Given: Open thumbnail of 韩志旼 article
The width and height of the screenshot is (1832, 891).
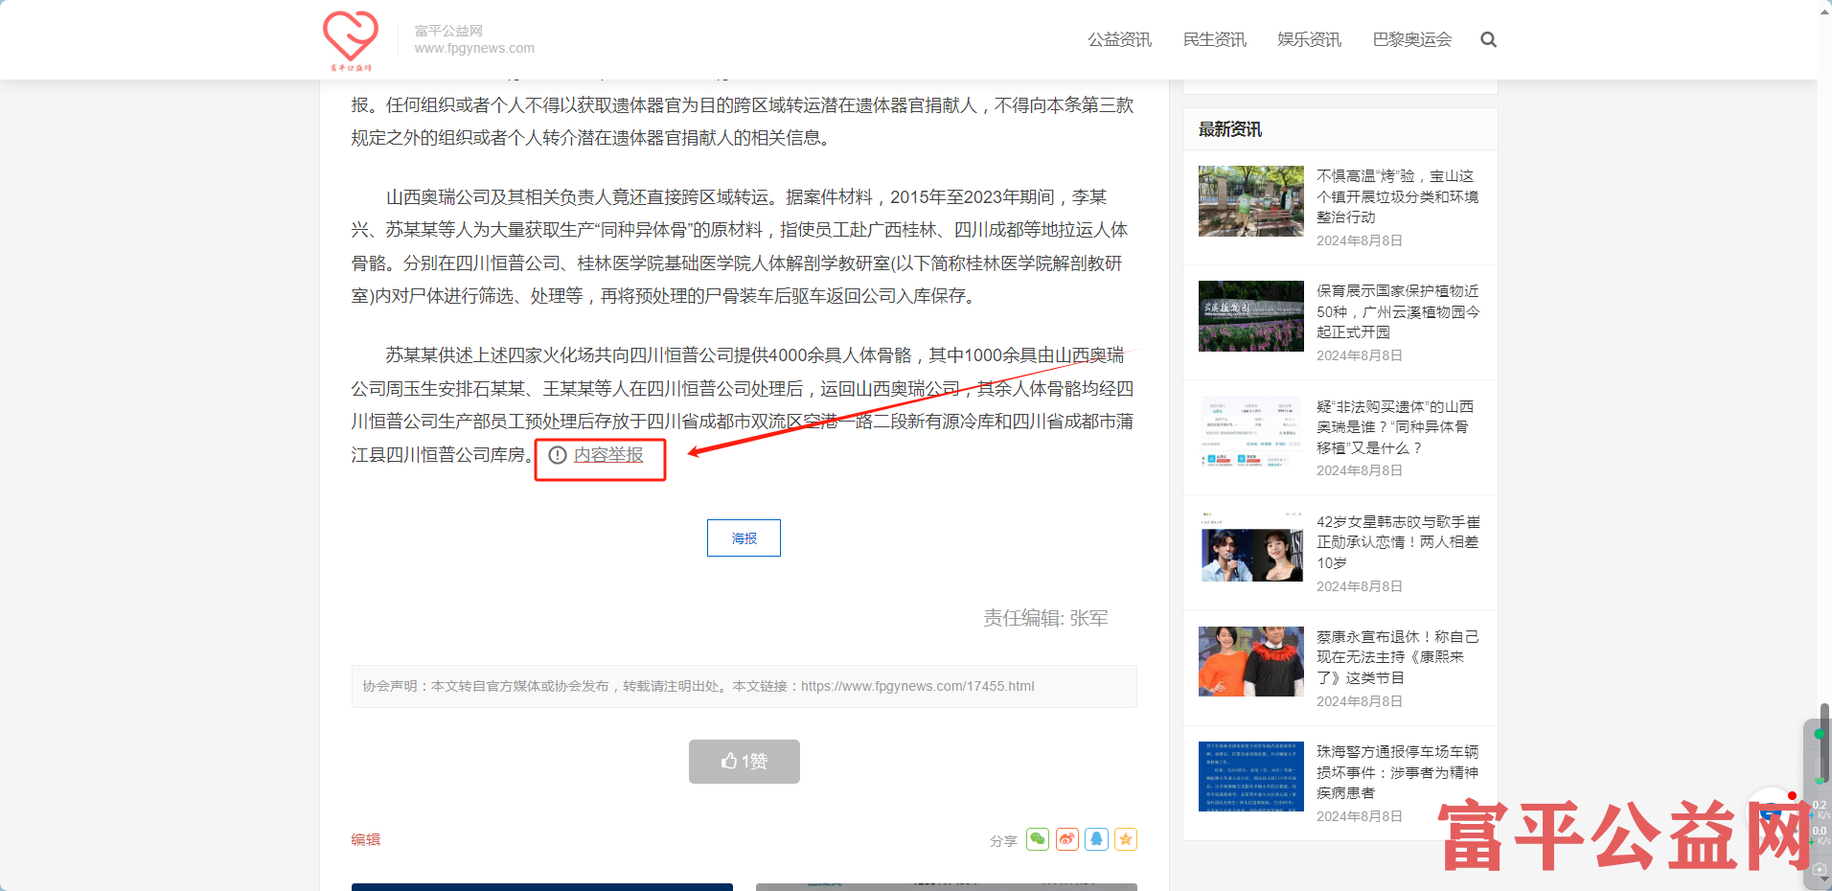Looking at the screenshot, I should 1250,547.
